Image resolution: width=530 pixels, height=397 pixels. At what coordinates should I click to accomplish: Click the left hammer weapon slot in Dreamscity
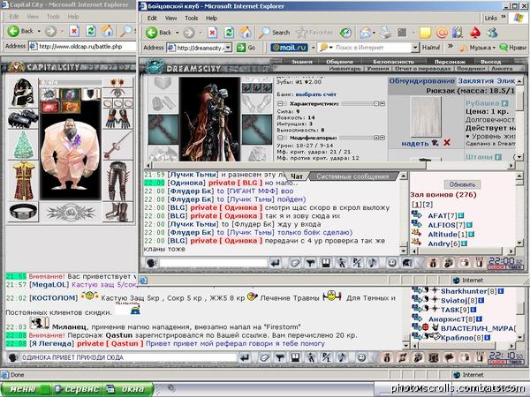click(163, 130)
